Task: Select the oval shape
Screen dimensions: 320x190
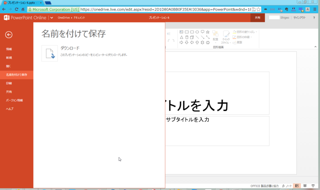Action: click(x=197, y=32)
